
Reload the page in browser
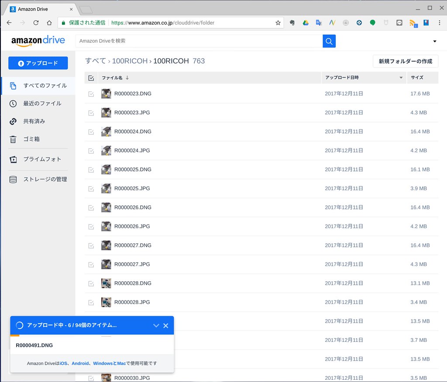(36, 23)
